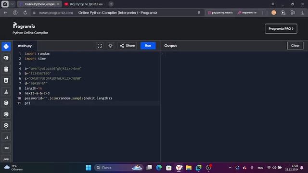This screenshot has width=308, height=173.
Task: Open notifications bell icon
Action: click(x=302, y=168)
